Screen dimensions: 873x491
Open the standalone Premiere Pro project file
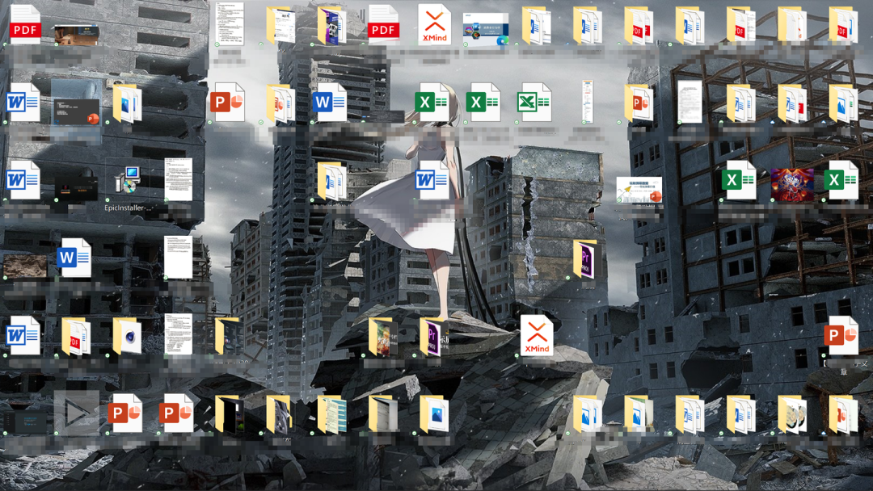click(x=584, y=259)
